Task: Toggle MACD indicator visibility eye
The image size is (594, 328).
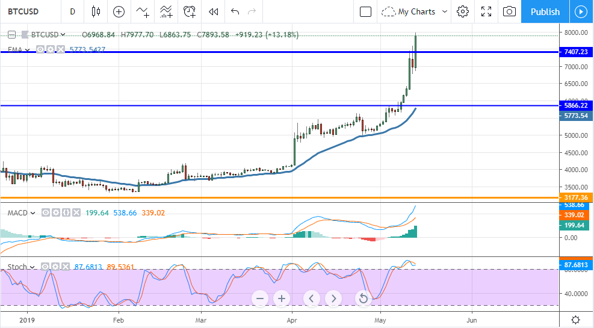Action: (46, 213)
